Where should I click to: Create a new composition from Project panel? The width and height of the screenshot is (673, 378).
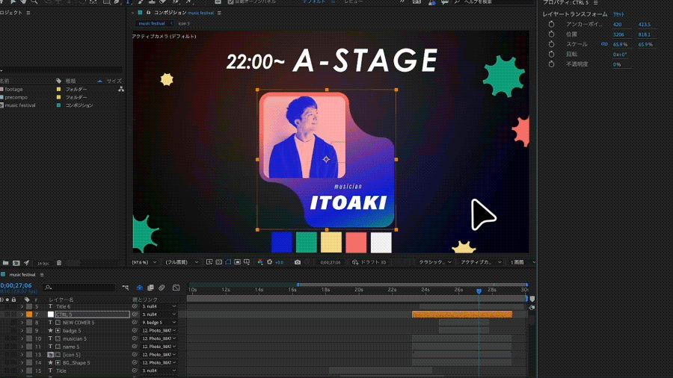16,263
